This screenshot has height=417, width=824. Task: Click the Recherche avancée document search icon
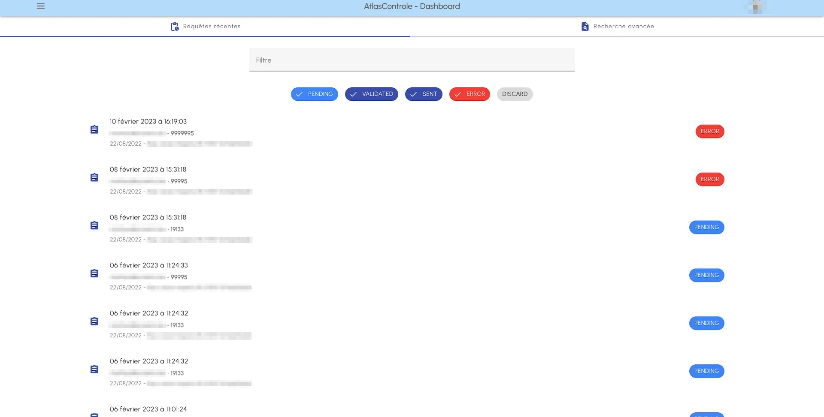(585, 27)
